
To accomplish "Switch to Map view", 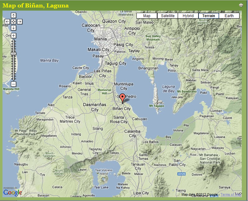I will coord(147,16).
